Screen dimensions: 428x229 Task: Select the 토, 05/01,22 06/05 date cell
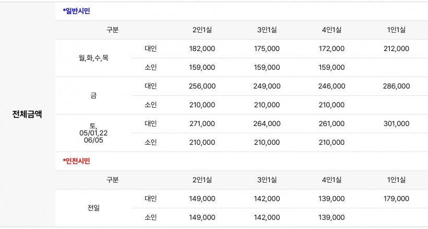click(x=93, y=133)
